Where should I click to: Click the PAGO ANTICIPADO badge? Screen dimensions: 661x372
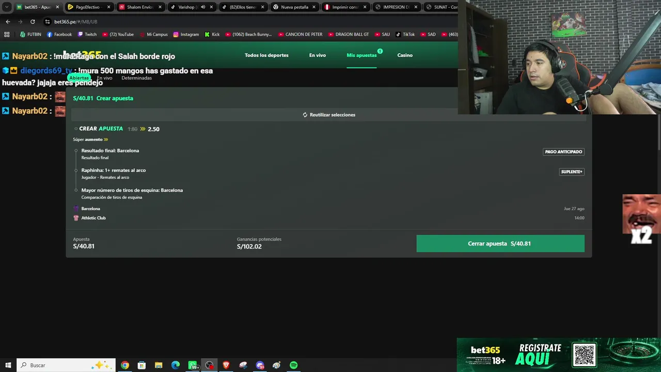563,152
